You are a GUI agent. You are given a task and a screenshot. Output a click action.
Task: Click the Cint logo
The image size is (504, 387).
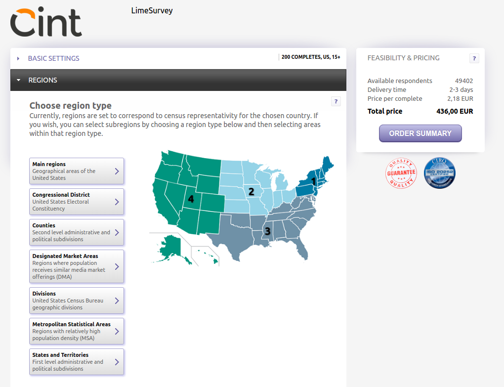[x=46, y=22]
